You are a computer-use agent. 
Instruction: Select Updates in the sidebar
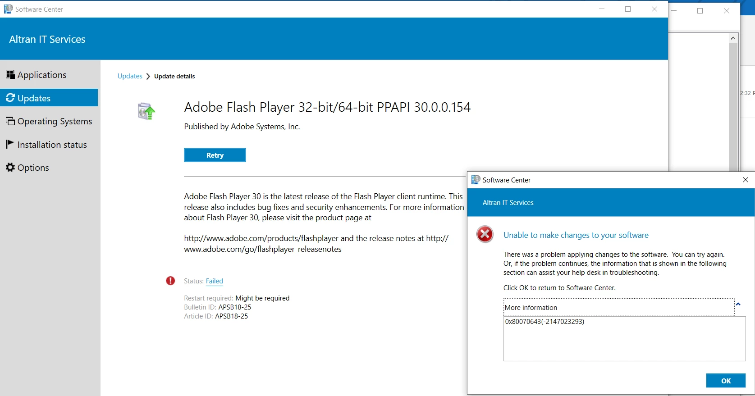(x=49, y=98)
